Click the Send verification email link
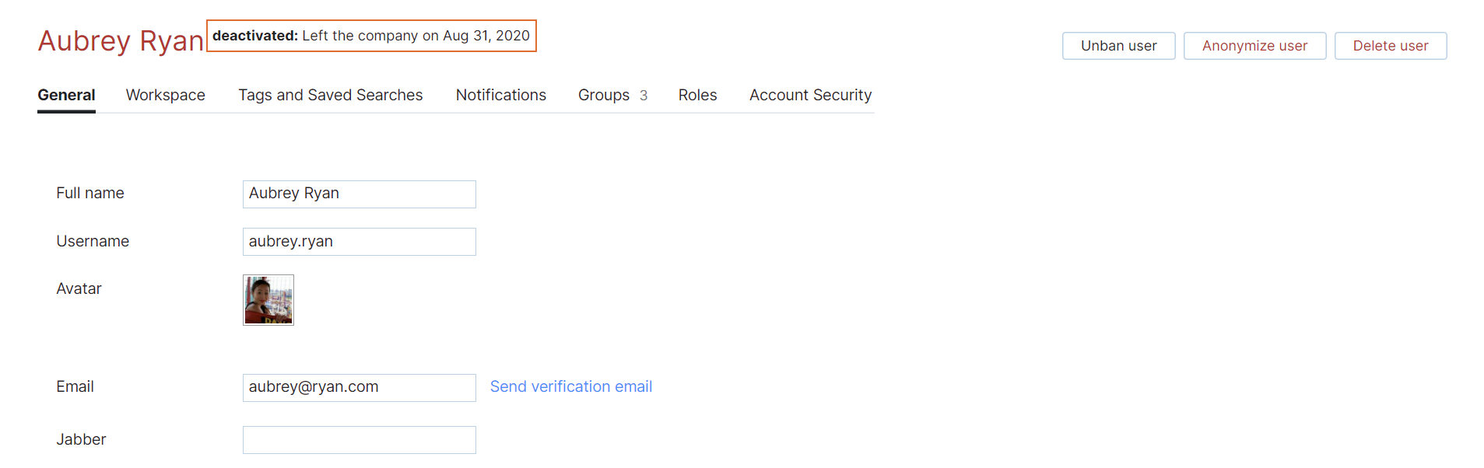The width and height of the screenshot is (1484, 468). click(570, 386)
